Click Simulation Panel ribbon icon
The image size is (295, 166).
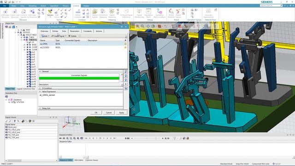148,13
